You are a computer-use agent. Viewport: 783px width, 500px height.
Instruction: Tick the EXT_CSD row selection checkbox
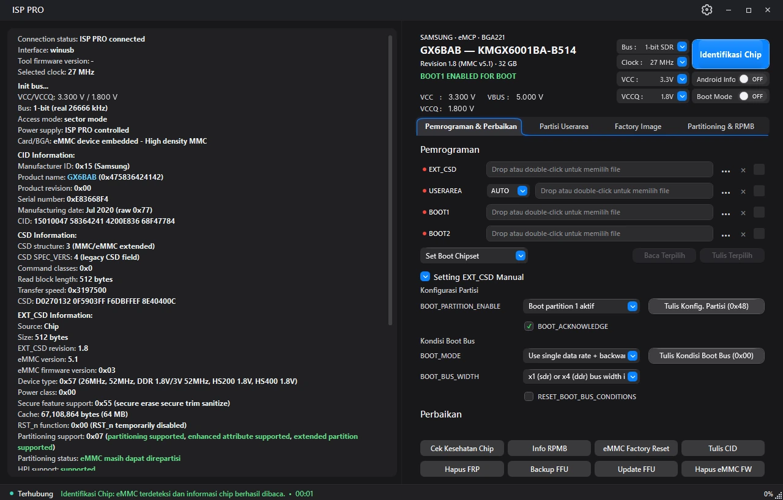click(759, 169)
